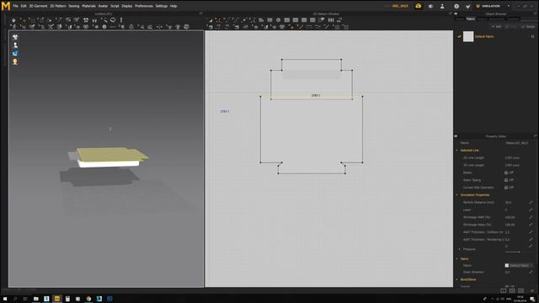539x303 pixels.
Task: Click the Marvelous Designer taskbar icon
Action: click(x=57, y=299)
